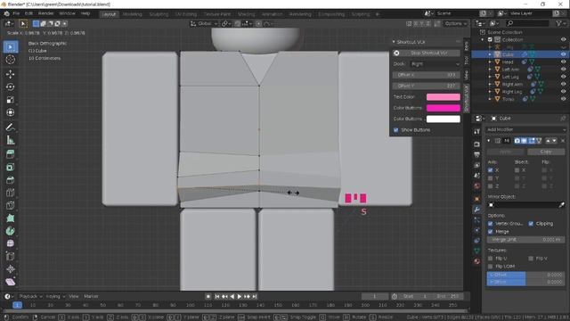Open the Keying dropdown in timeline
The height and width of the screenshot is (321, 570).
coord(54,296)
